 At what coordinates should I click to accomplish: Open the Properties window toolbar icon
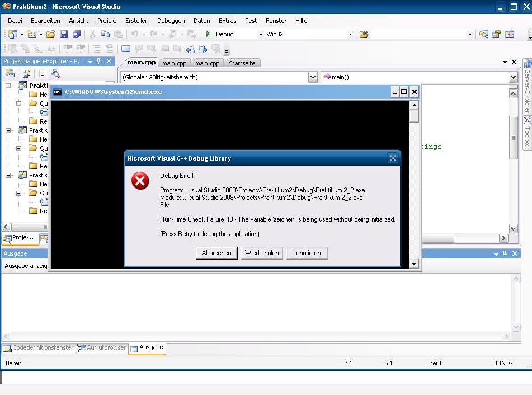click(497, 34)
